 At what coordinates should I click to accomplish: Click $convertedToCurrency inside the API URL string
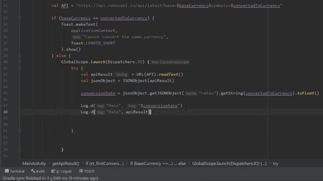(x=255, y=6)
